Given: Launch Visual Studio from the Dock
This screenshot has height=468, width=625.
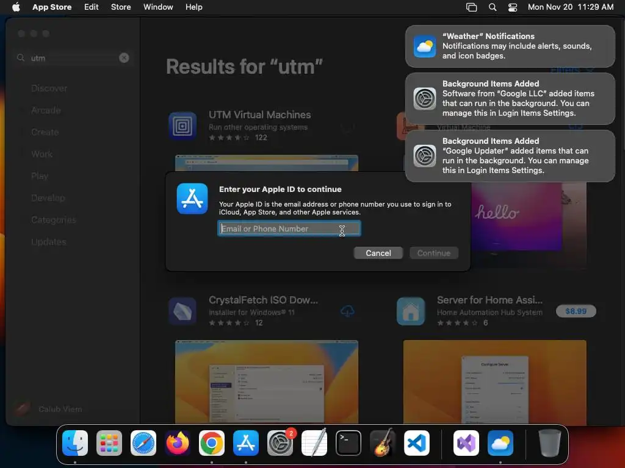Looking at the screenshot, I should tap(466, 443).
